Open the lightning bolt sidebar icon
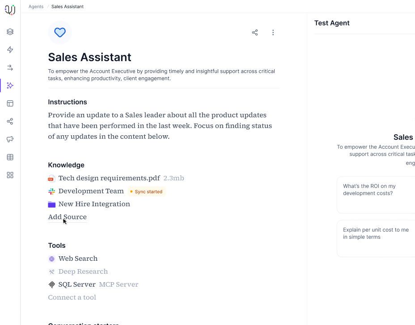 [x=10, y=50]
